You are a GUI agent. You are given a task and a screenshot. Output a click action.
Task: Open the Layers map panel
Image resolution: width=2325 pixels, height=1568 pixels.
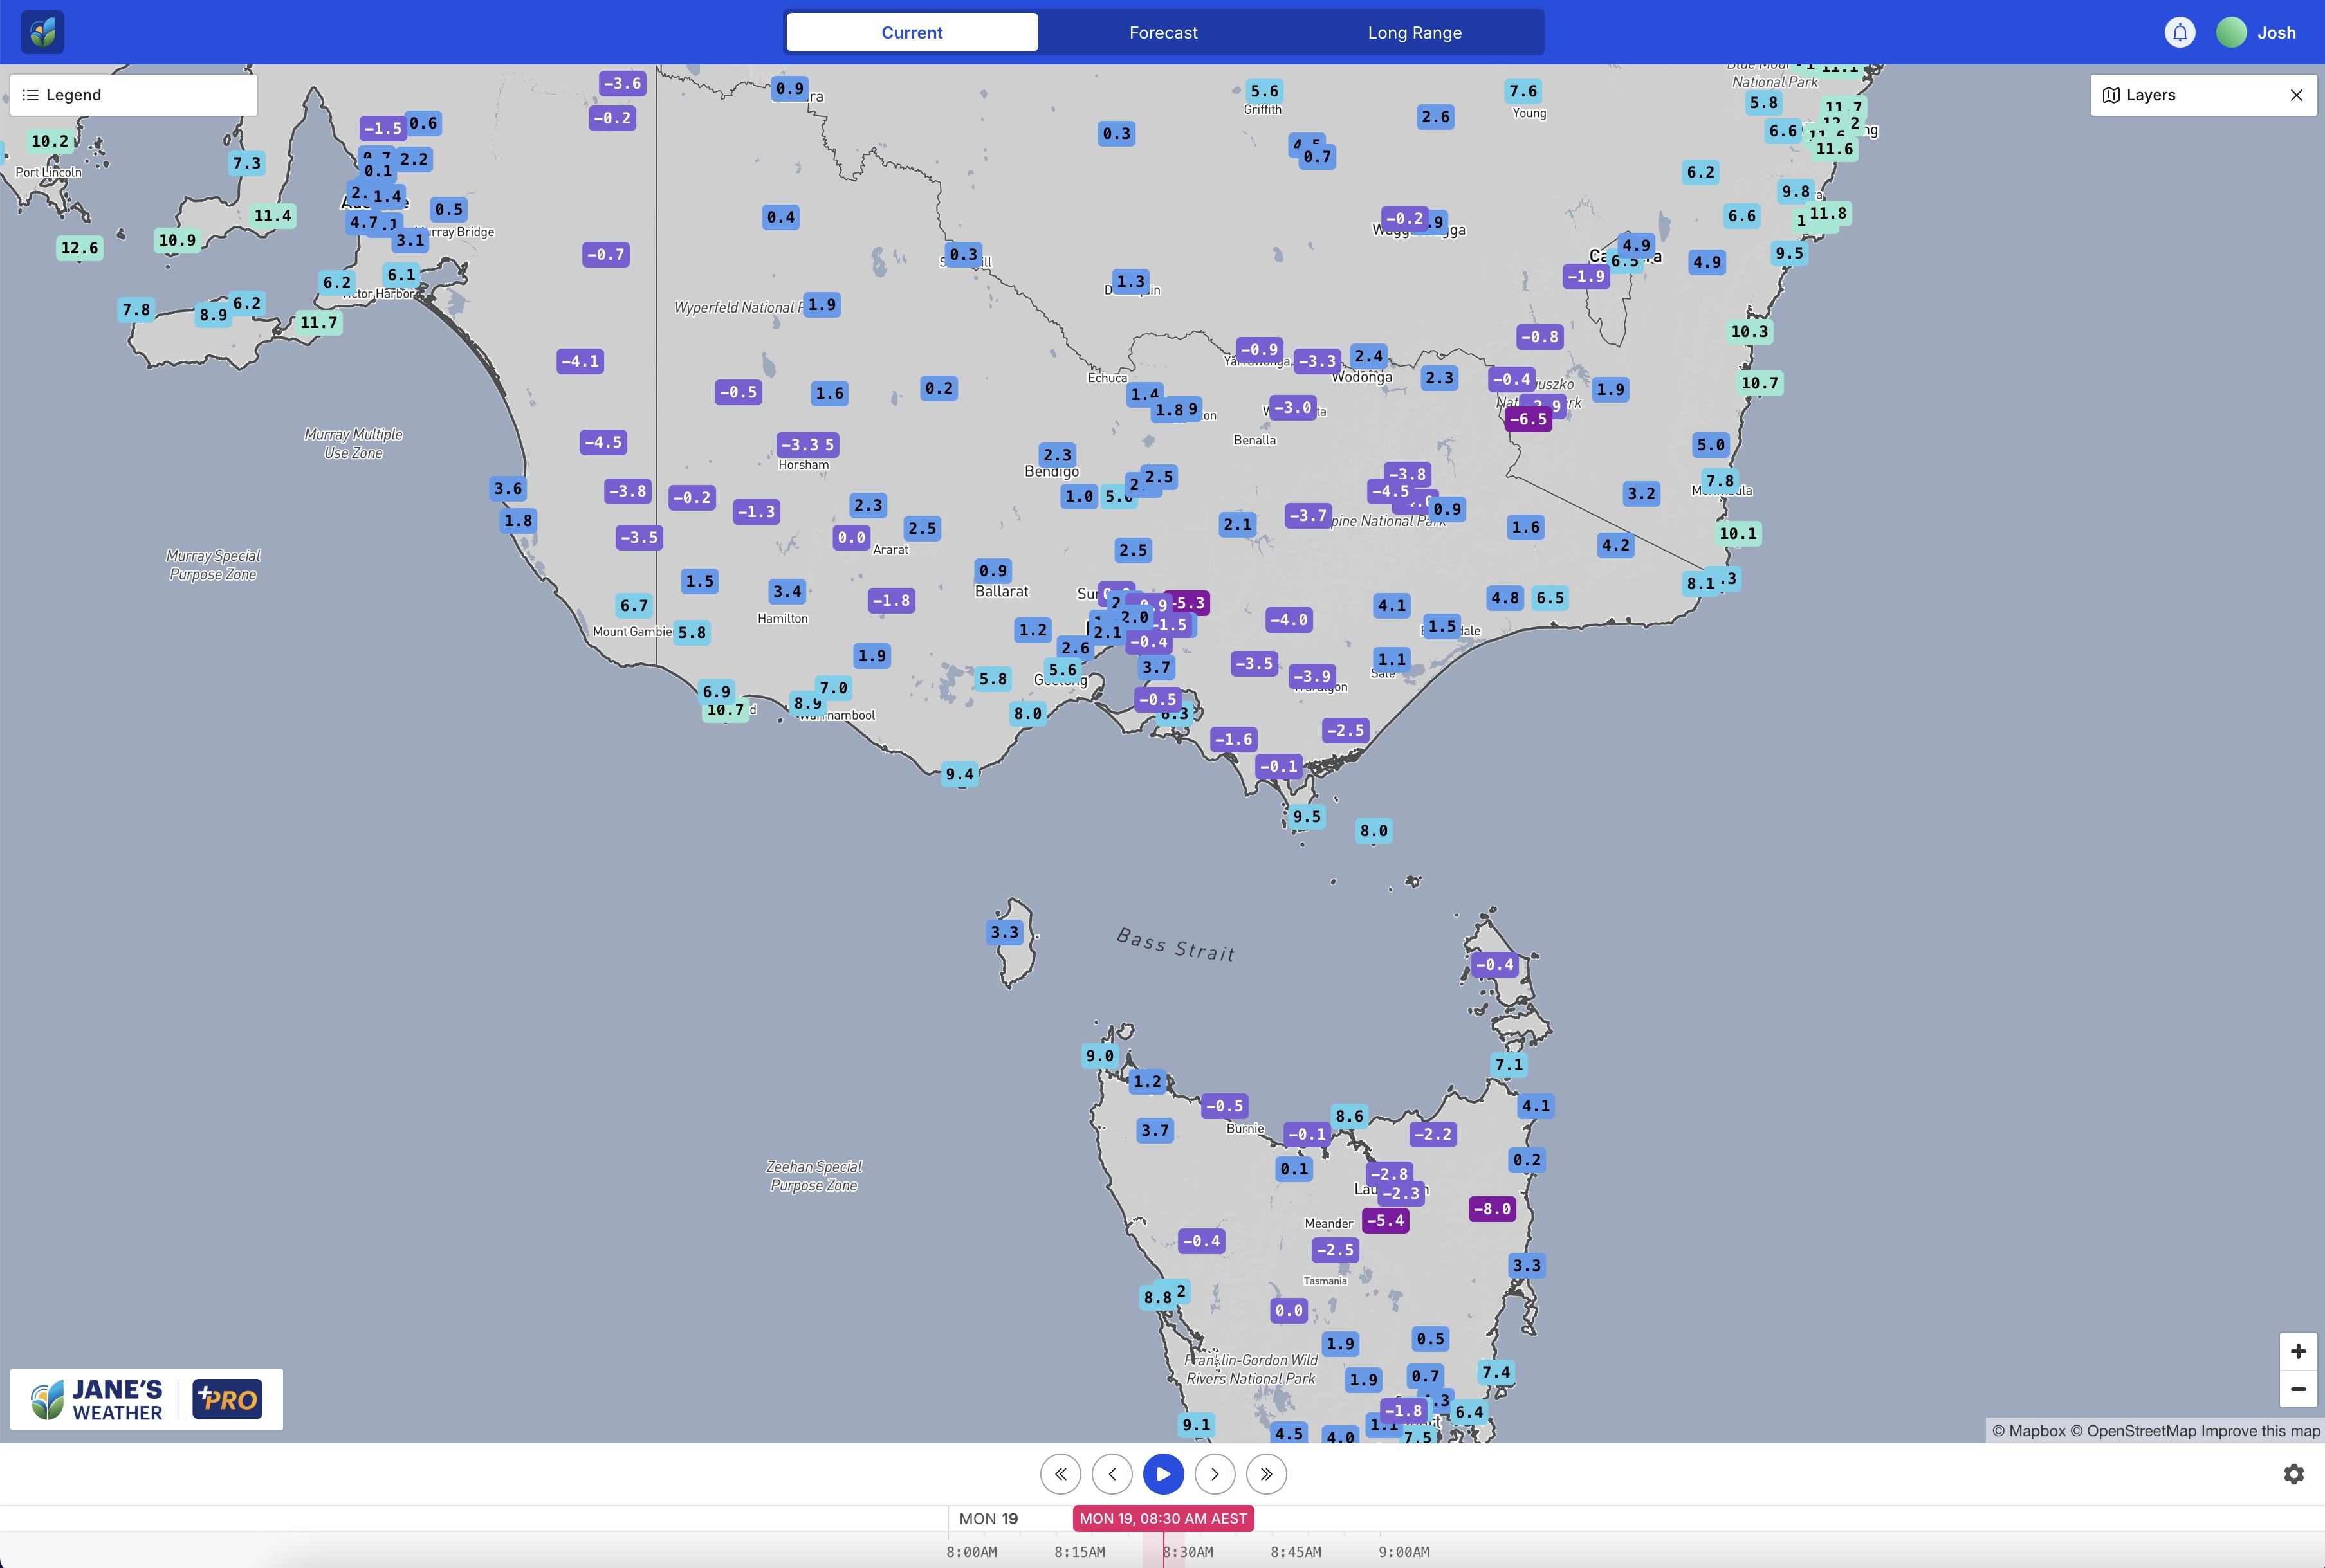click(2139, 95)
